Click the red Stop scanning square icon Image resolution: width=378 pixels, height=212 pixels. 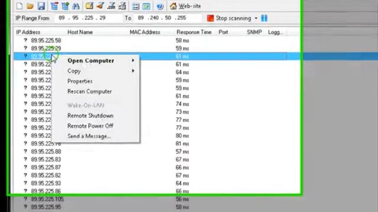pos(210,18)
